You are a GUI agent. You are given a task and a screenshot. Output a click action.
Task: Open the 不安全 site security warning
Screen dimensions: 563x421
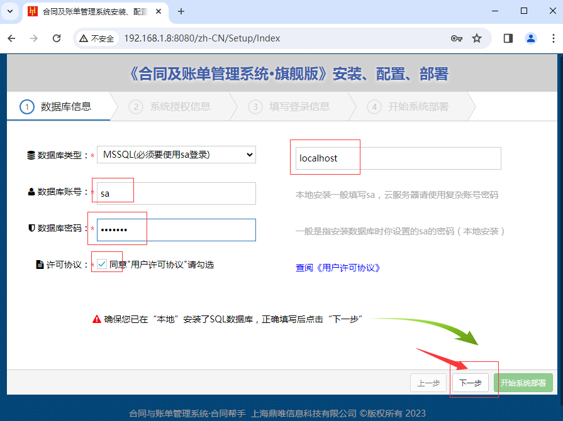coord(97,38)
